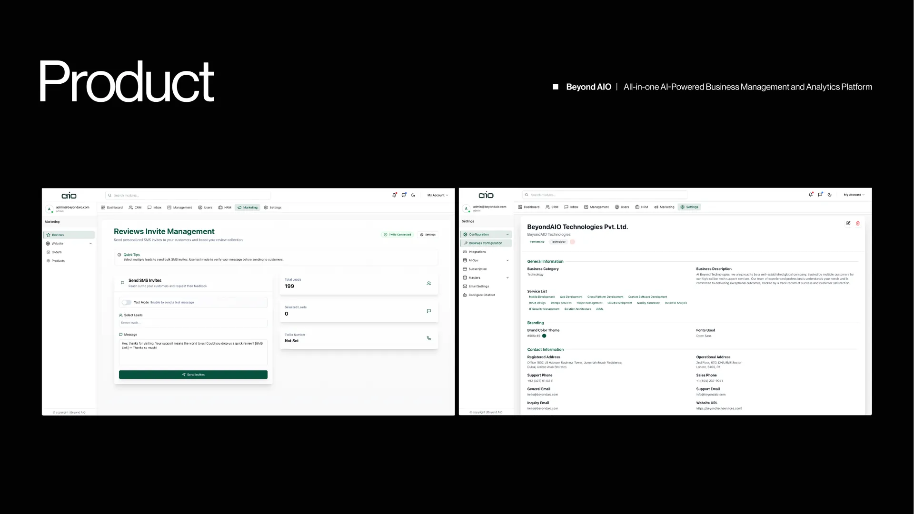Viewport: 914px width, 514px height.
Task: Click the aio logo in the Reviews window
Action: [x=69, y=196]
